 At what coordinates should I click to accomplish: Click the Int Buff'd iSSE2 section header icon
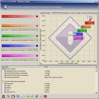click(x=3, y=81)
